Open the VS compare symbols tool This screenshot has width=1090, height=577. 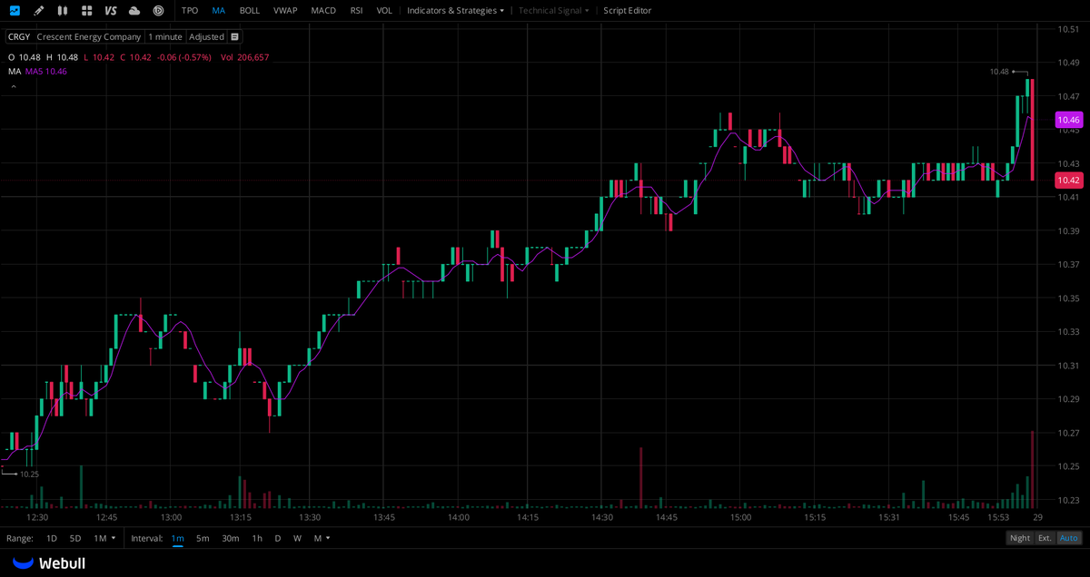111,11
